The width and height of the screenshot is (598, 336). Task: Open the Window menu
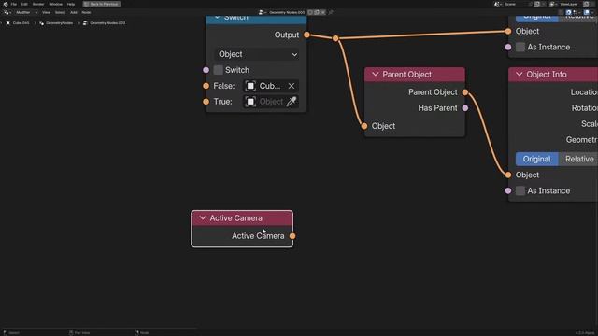pos(56,4)
